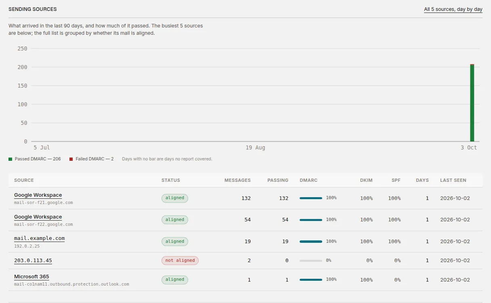The height and width of the screenshot is (303, 491).
Task: Click the DMARC progress bar for 203.0.113.45
Action: point(311,261)
